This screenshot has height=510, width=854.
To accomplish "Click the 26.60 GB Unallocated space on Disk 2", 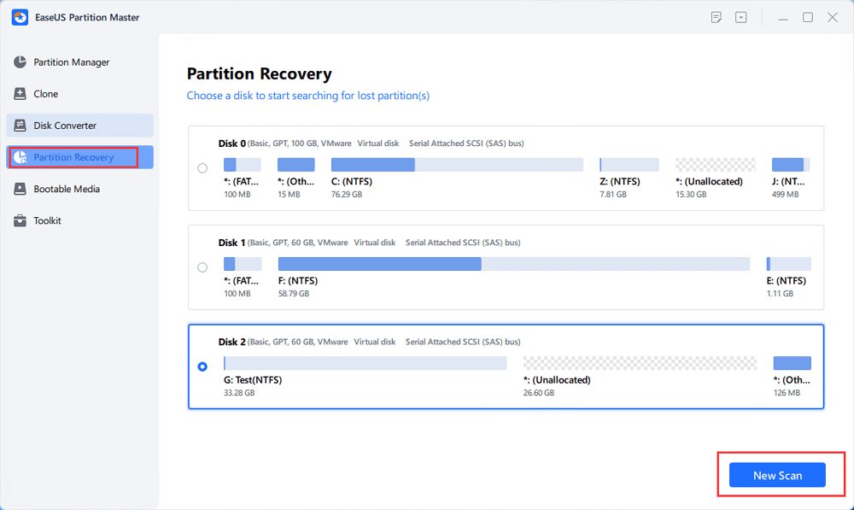I will (639, 363).
